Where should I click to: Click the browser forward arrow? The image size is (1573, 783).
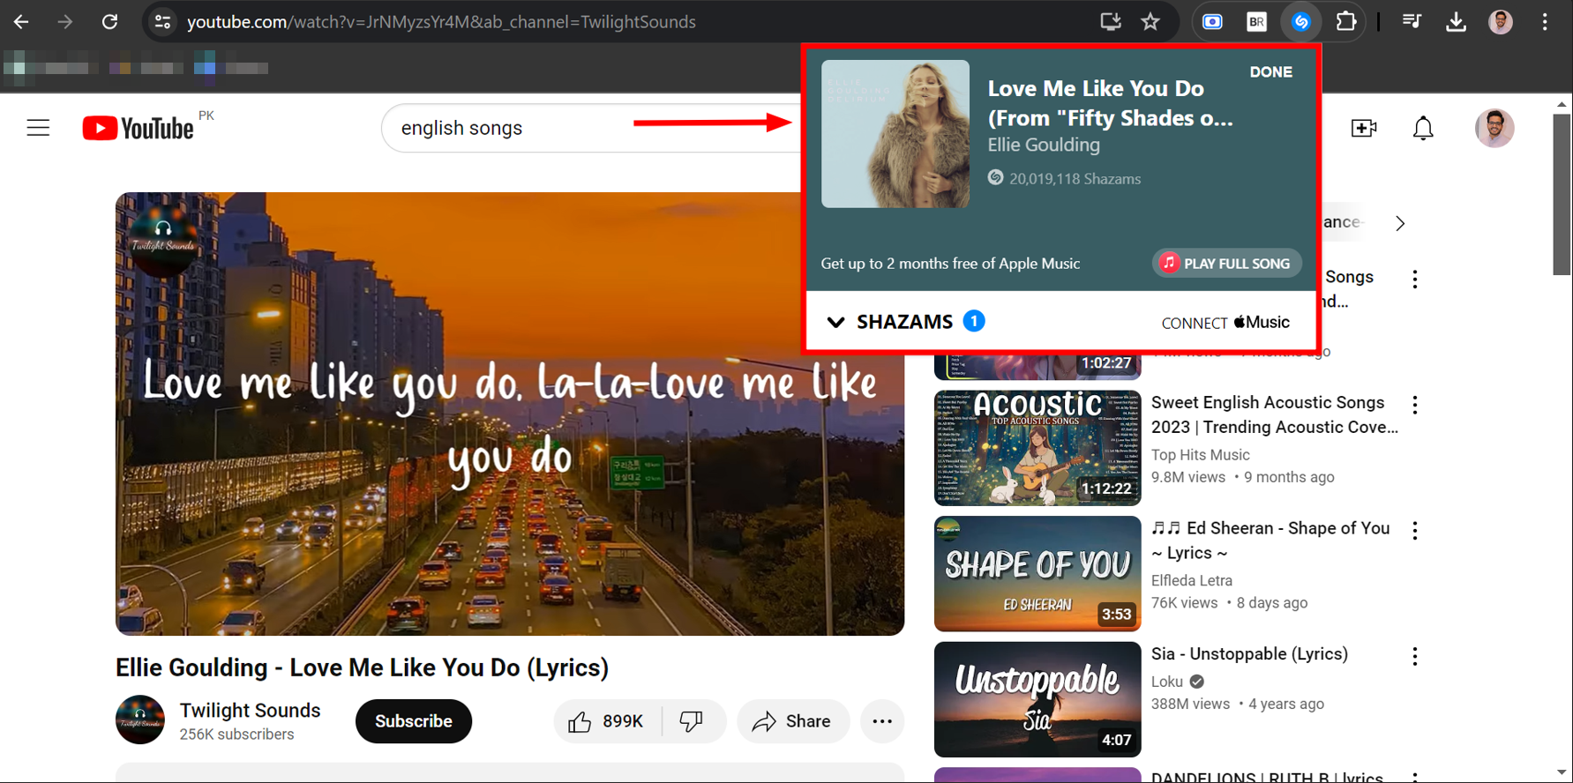(65, 22)
